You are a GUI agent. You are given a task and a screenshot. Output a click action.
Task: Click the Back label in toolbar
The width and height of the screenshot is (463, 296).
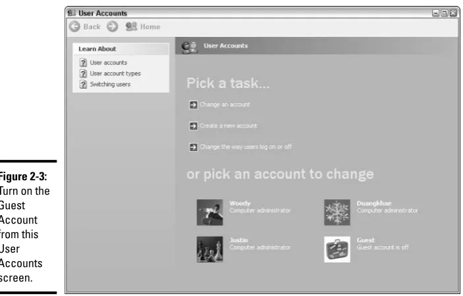pos(92,27)
